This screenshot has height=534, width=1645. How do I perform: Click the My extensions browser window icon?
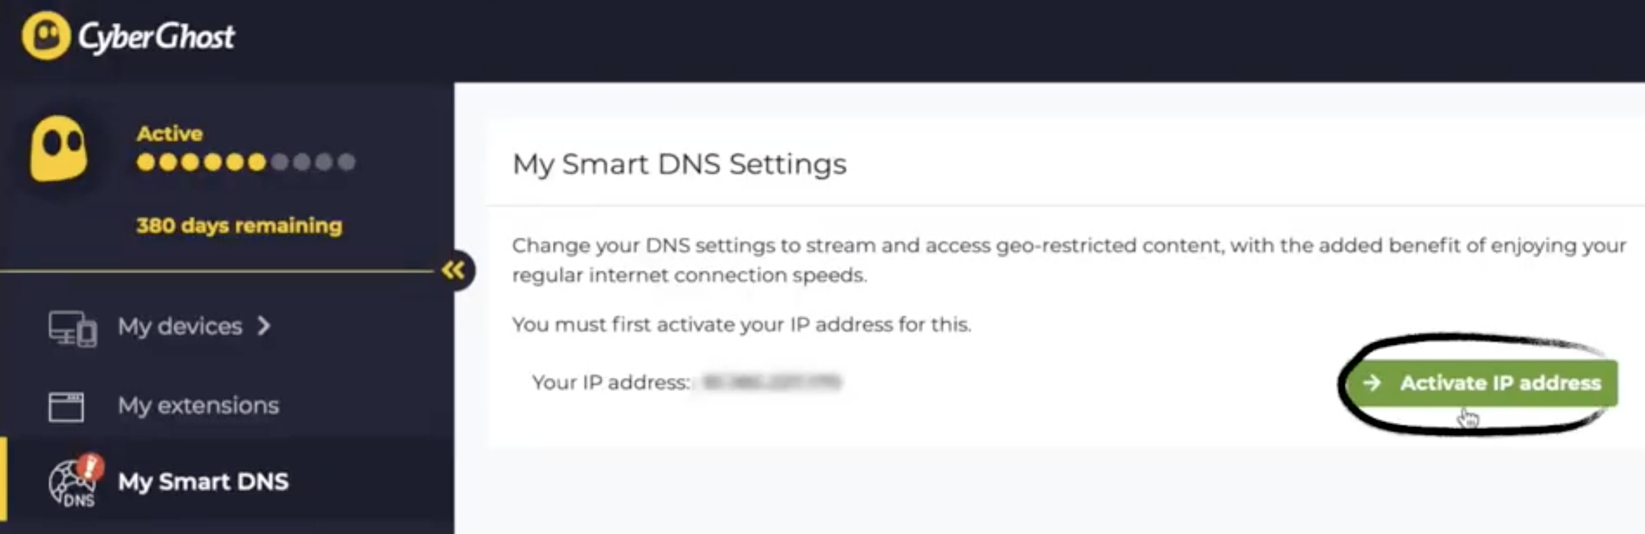point(66,407)
